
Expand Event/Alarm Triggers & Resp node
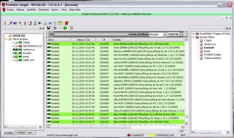[193, 34]
